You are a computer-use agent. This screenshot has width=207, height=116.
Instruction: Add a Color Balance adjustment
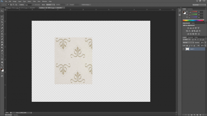click(189, 31)
